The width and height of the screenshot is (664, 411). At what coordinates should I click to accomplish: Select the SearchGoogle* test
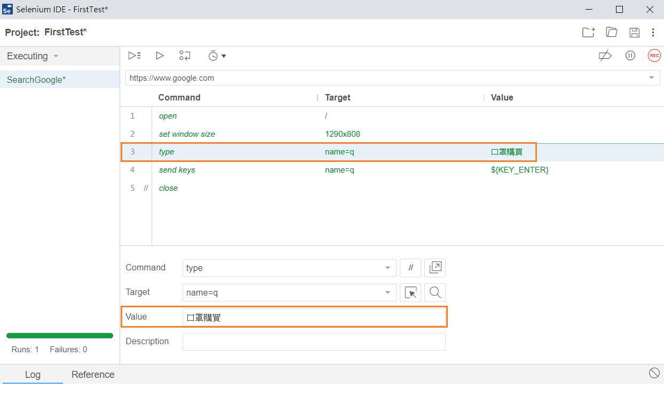coord(60,80)
